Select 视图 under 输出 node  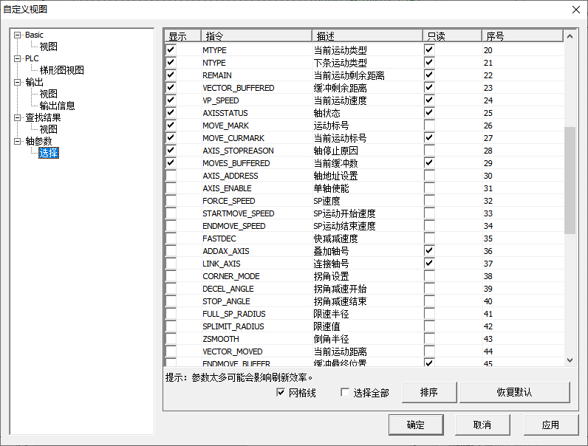pos(48,94)
